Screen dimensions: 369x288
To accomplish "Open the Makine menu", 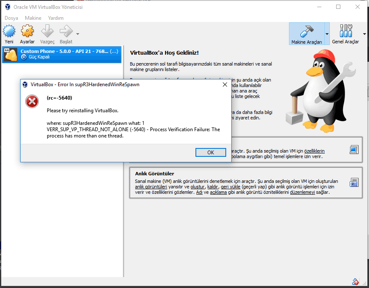I will [33, 18].
